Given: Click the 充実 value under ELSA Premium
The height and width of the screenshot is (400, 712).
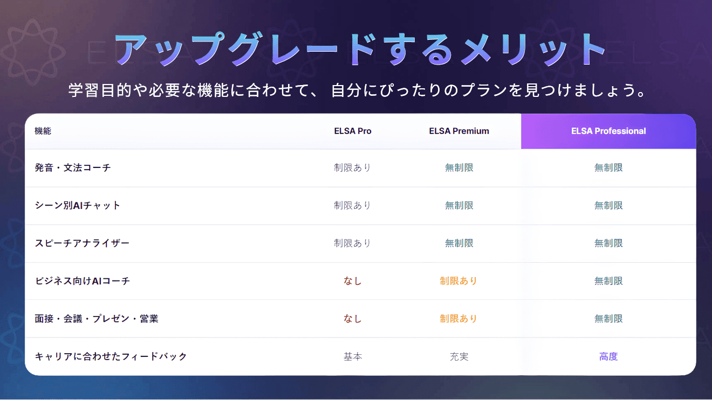Looking at the screenshot, I should (459, 356).
